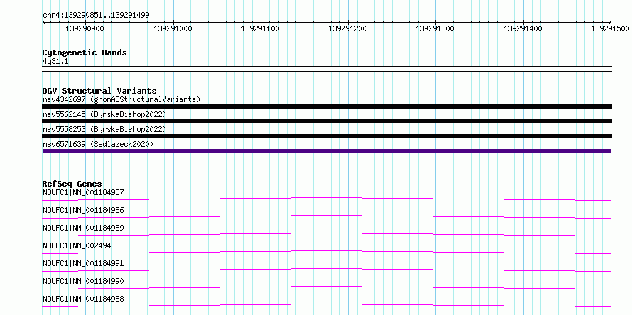Open transcript NDUFC1|NM_002494
Screen dimensions: 632x315
coord(77,245)
